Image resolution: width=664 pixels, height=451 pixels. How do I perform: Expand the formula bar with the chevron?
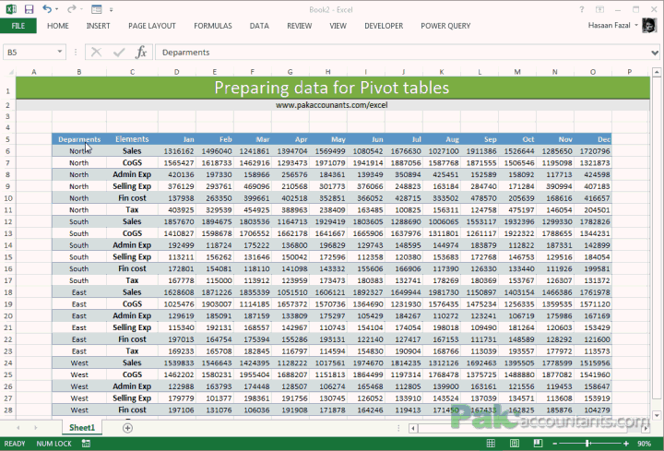pyautogui.click(x=655, y=53)
